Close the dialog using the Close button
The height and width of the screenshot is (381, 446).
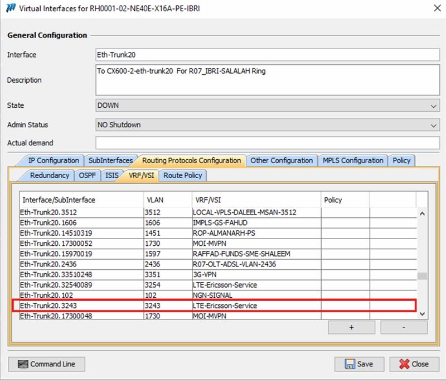pyautogui.click(x=414, y=364)
